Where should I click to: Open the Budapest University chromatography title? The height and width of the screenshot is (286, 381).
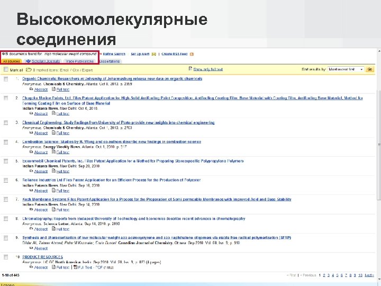point(134,219)
